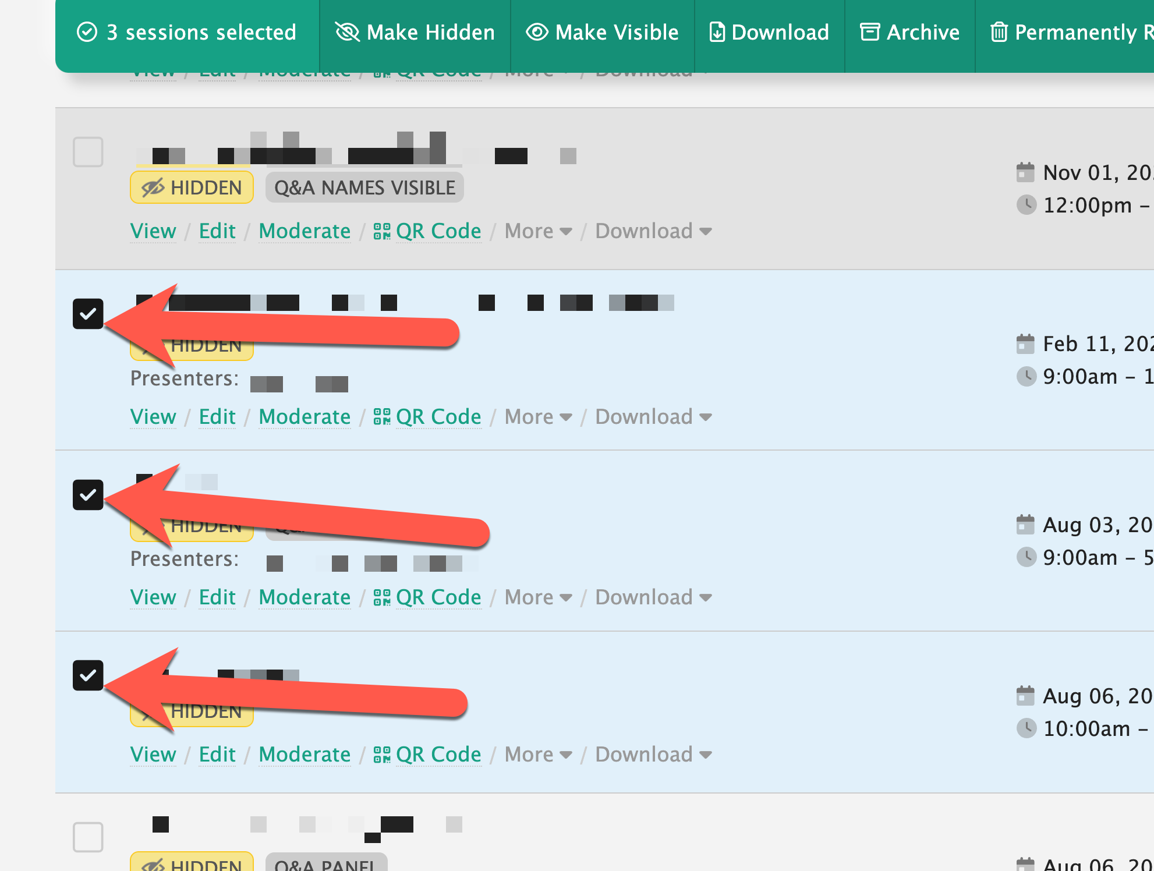The width and height of the screenshot is (1154, 871).
Task: Uncheck the Aug 06 10:00am session checkbox
Action: (88, 675)
